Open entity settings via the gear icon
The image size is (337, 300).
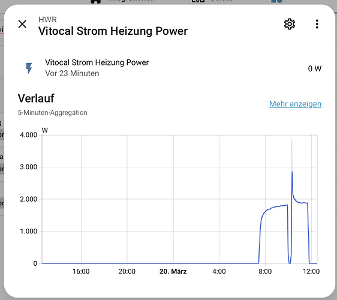[x=290, y=24]
